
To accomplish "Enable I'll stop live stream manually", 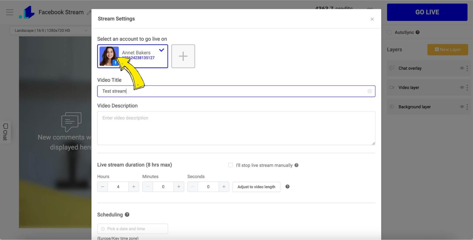I will [231, 165].
